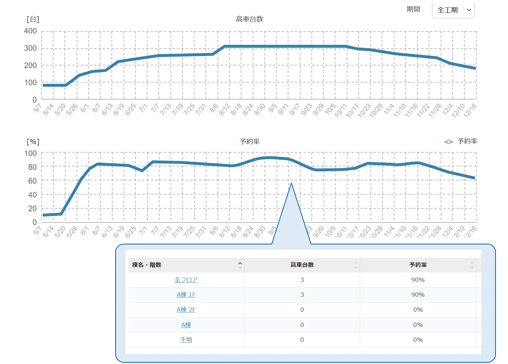
Task: Click the 棟名・階数 column header text
Action: click(146, 265)
